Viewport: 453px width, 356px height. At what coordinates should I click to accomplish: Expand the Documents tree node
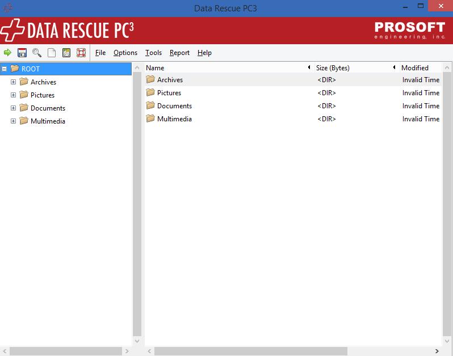click(x=13, y=108)
